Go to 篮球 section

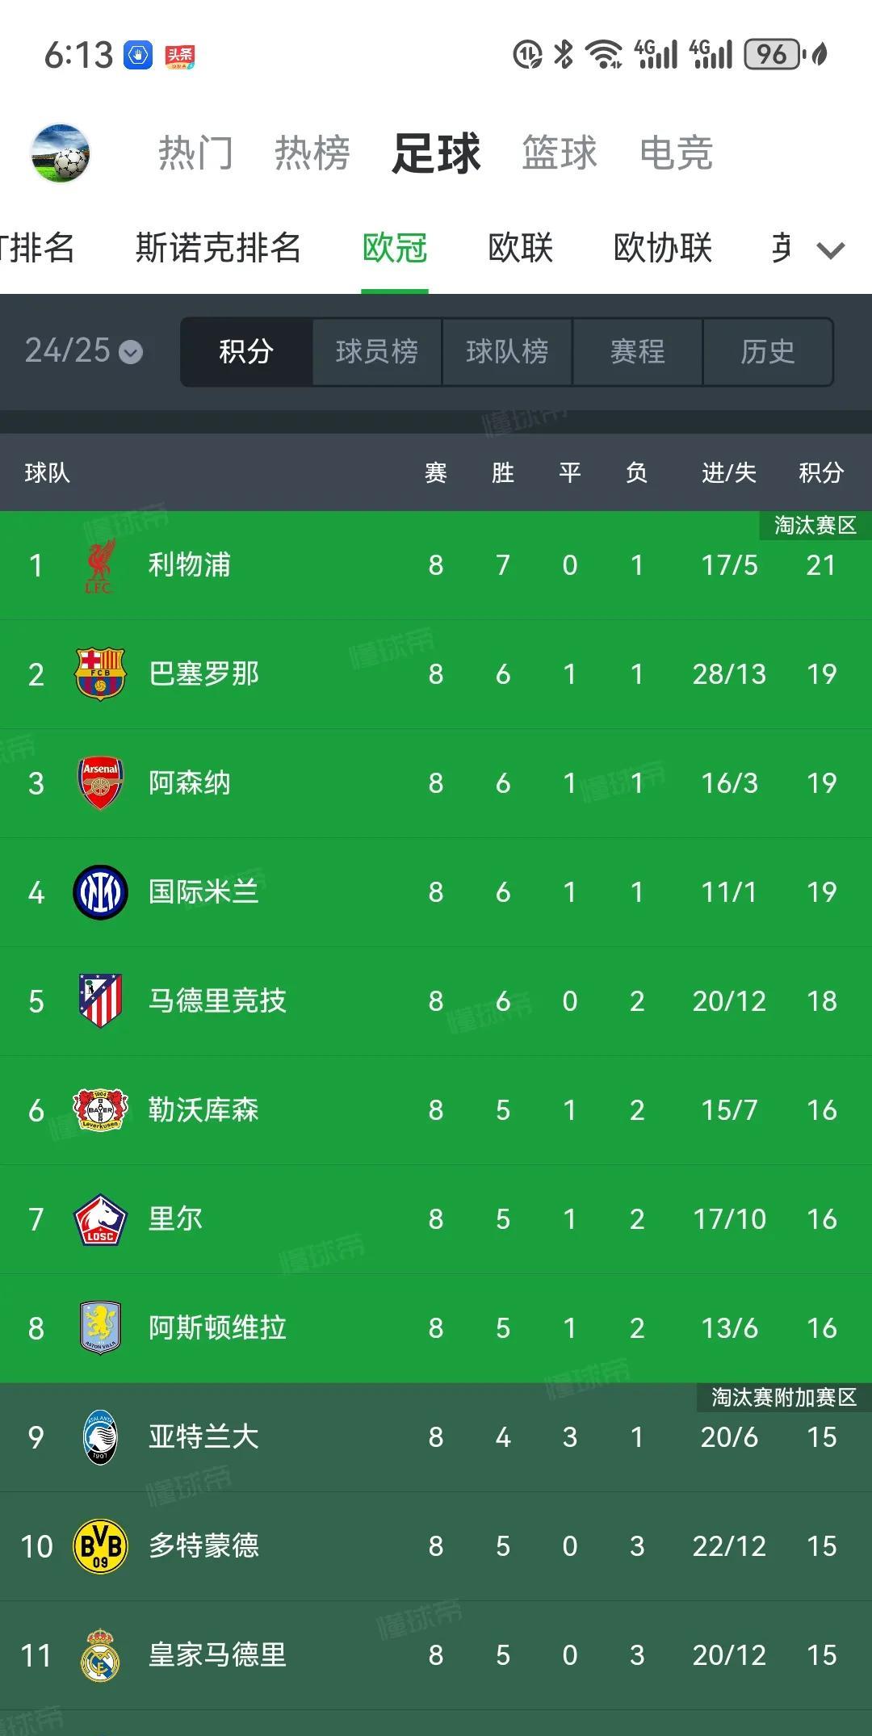[560, 153]
